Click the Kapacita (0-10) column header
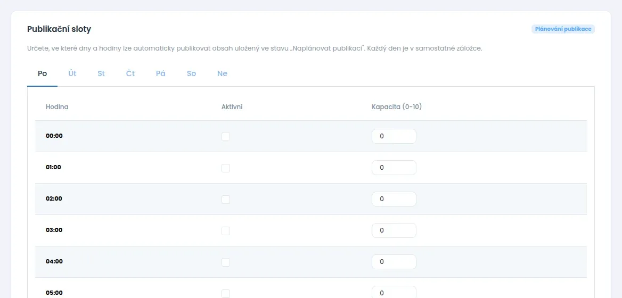 pyautogui.click(x=397, y=107)
